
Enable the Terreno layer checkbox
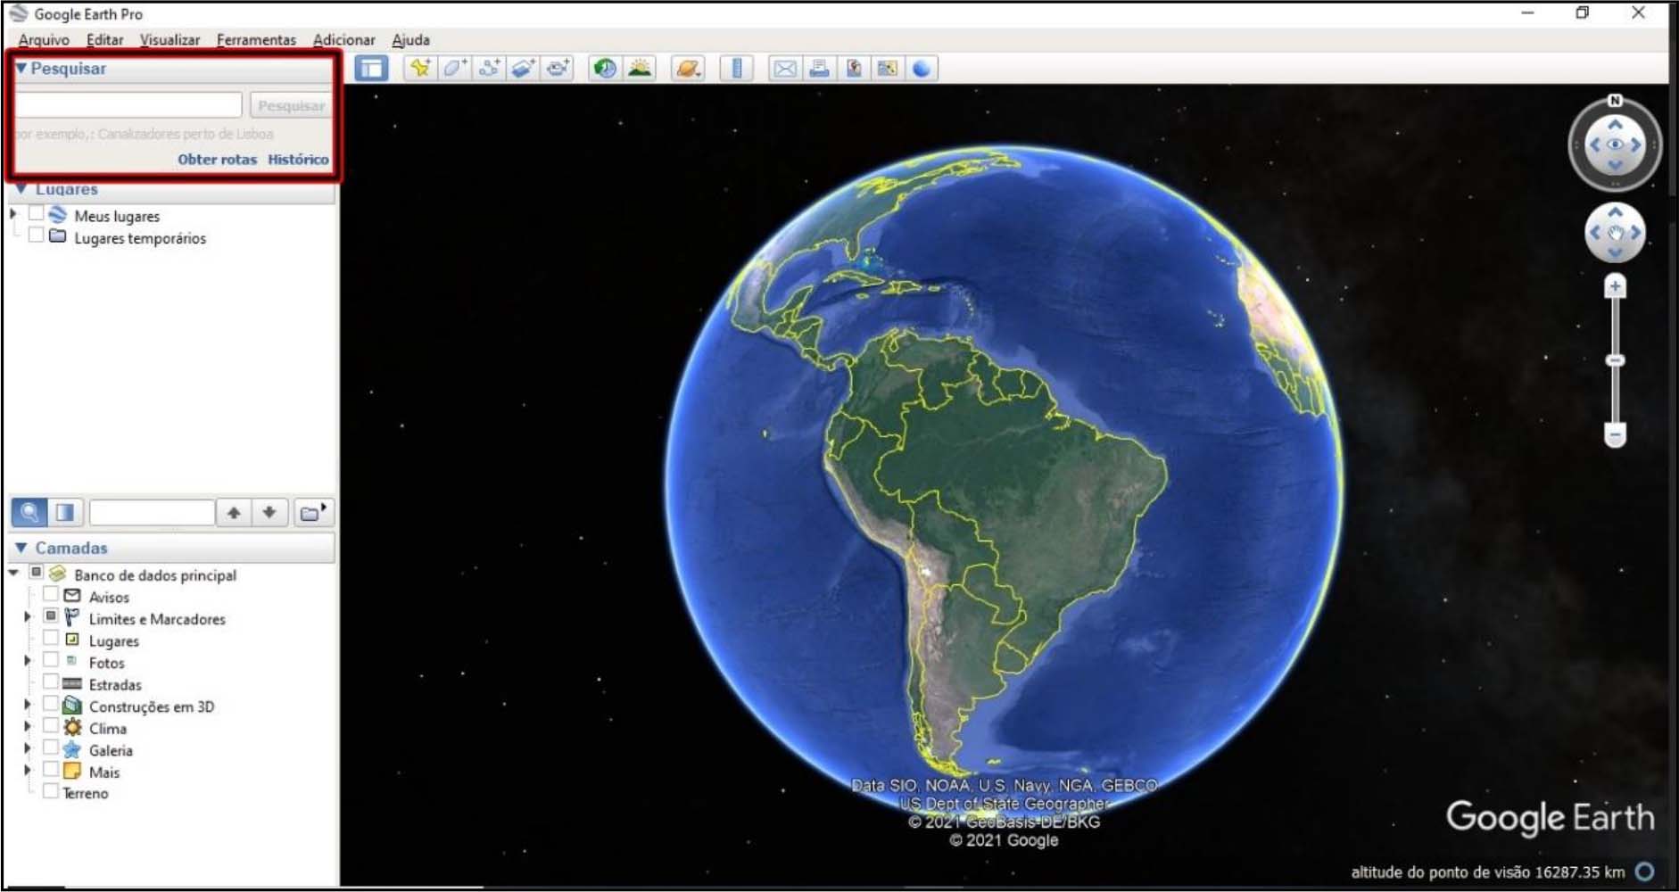(x=51, y=790)
